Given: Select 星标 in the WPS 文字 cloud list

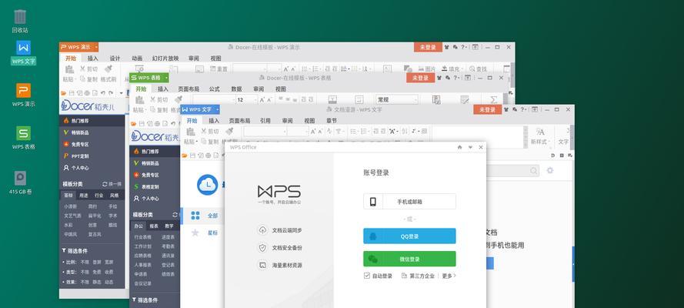Looking at the screenshot, I should coord(204,233).
